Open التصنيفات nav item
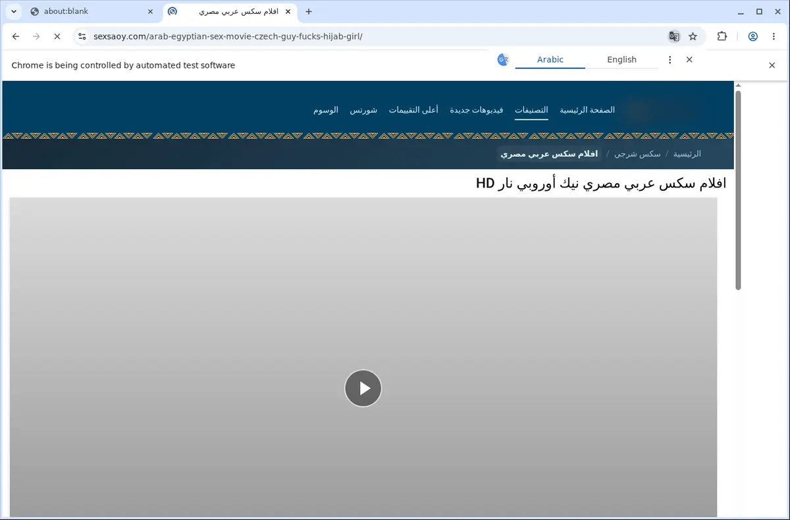The image size is (790, 520). (x=531, y=110)
